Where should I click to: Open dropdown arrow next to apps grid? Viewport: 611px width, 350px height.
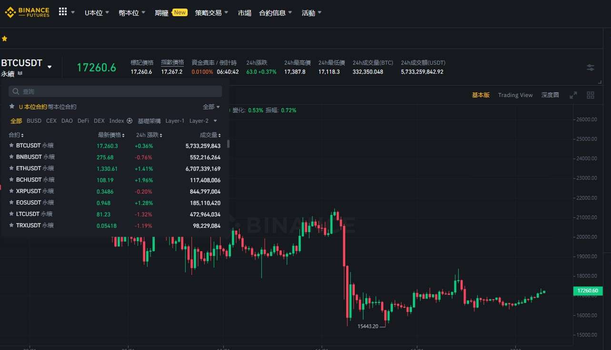tap(73, 12)
